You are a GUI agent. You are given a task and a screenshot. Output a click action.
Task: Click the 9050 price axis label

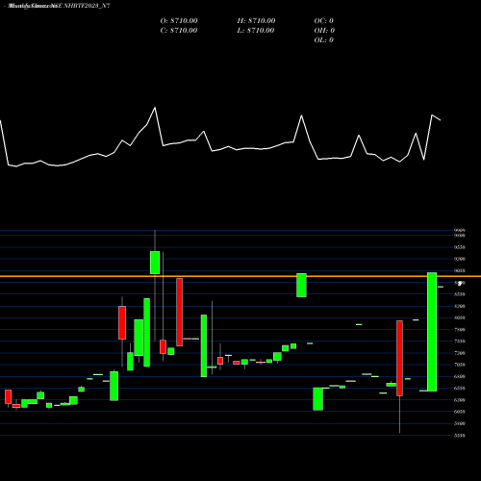click(460, 270)
